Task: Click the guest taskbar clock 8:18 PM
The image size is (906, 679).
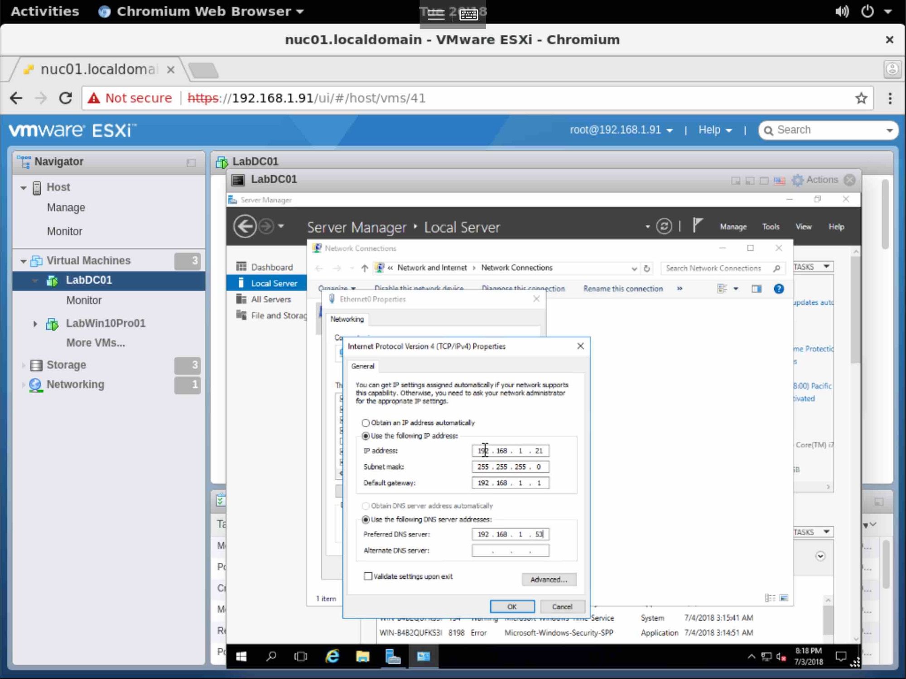Action: (x=808, y=651)
